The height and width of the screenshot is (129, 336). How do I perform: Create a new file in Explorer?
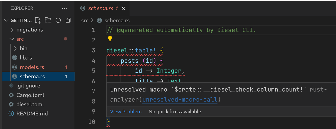coord(38,20)
